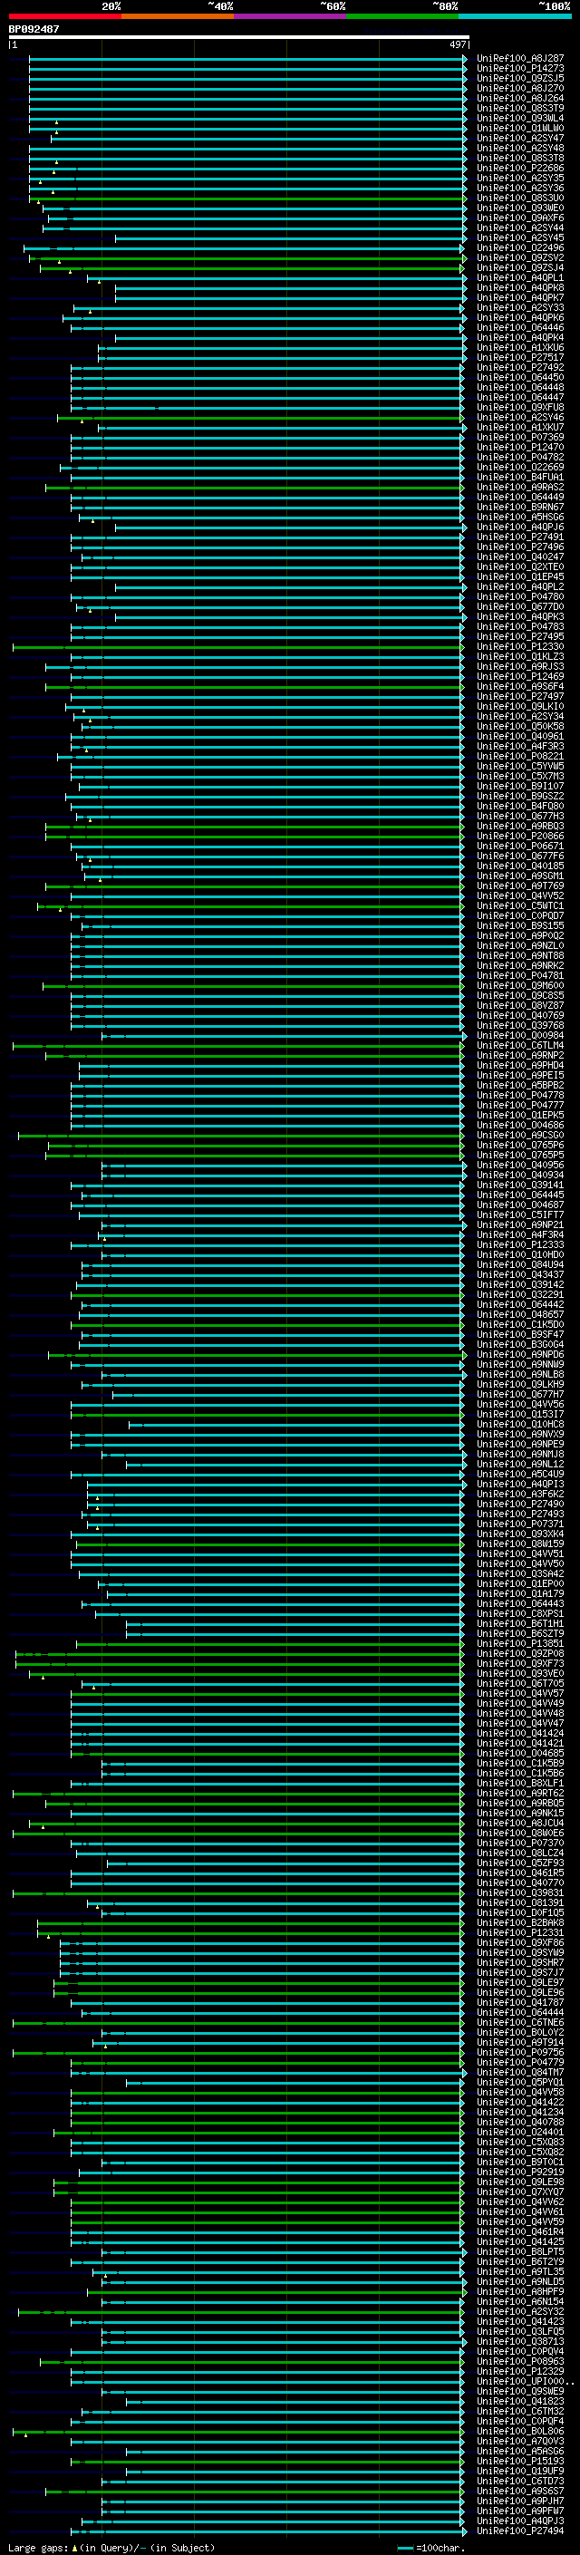
Task: Select the UniRef100_P27491 label
Action: [x=520, y=537]
